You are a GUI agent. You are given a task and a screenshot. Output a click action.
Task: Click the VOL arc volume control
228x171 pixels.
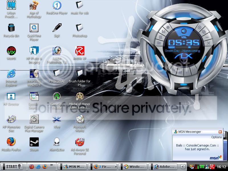click(184, 32)
